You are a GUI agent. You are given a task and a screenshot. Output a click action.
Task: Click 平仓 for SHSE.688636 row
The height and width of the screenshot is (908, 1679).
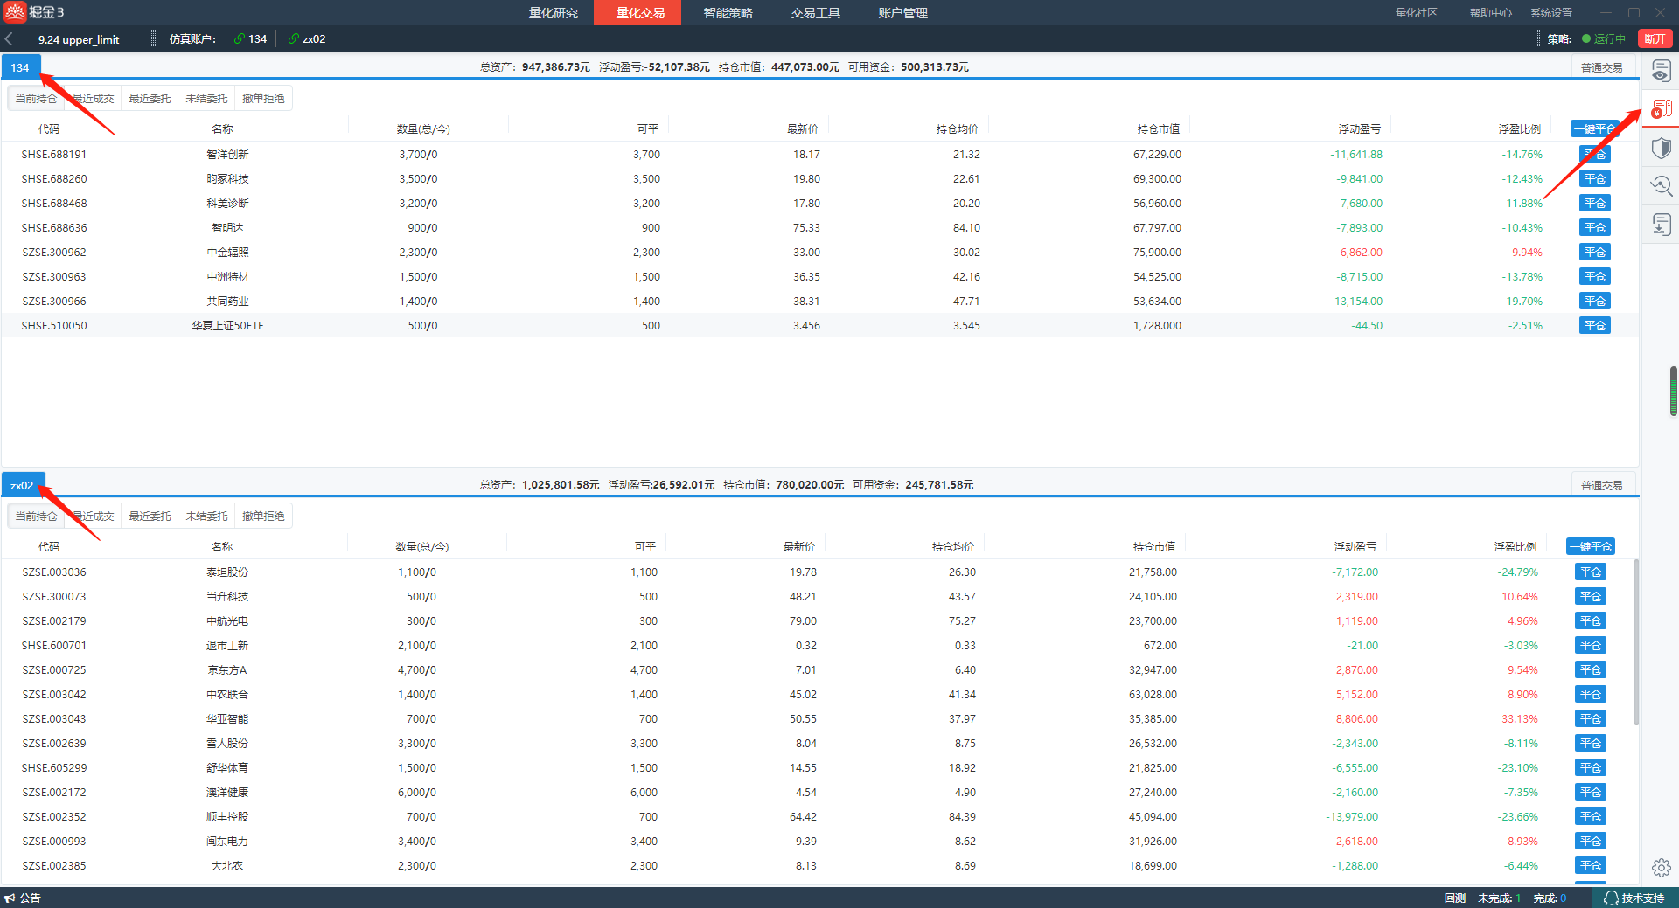pos(1594,228)
